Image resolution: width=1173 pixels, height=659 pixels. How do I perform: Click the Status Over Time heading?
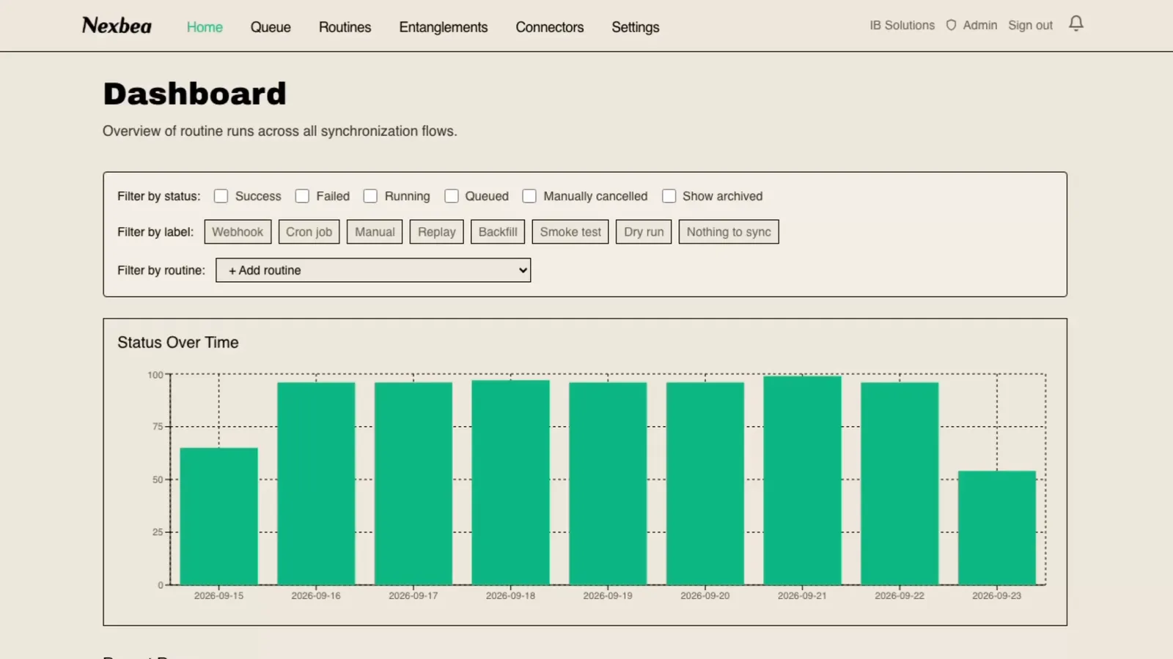tap(178, 343)
